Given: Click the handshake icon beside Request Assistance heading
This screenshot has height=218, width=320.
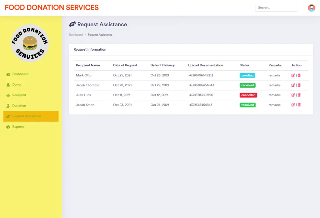Looking at the screenshot, I should [73, 24].
